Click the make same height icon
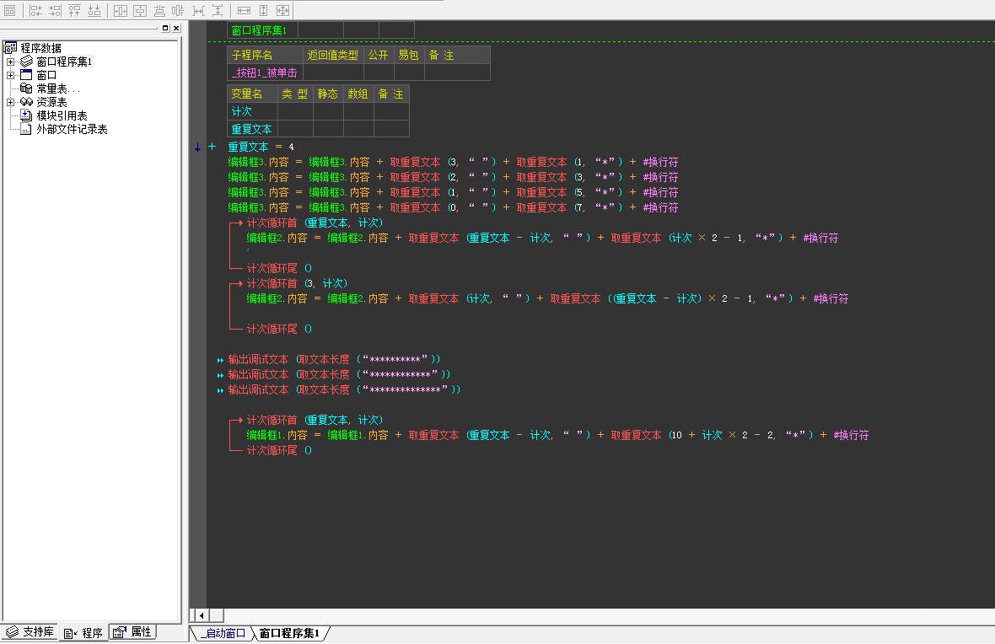This screenshot has height=644, width=995. click(x=263, y=10)
